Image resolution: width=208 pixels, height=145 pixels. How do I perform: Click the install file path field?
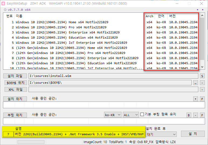click(113, 76)
